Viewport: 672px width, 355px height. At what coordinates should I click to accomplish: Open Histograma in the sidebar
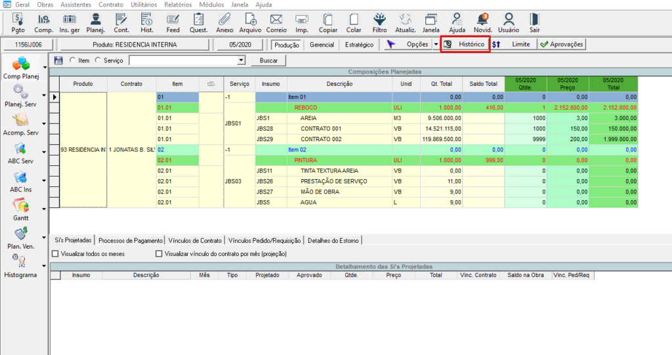point(21,266)
